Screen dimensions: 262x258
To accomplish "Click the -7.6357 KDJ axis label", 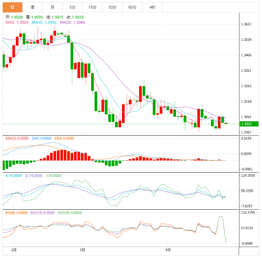I will point(247,206).
